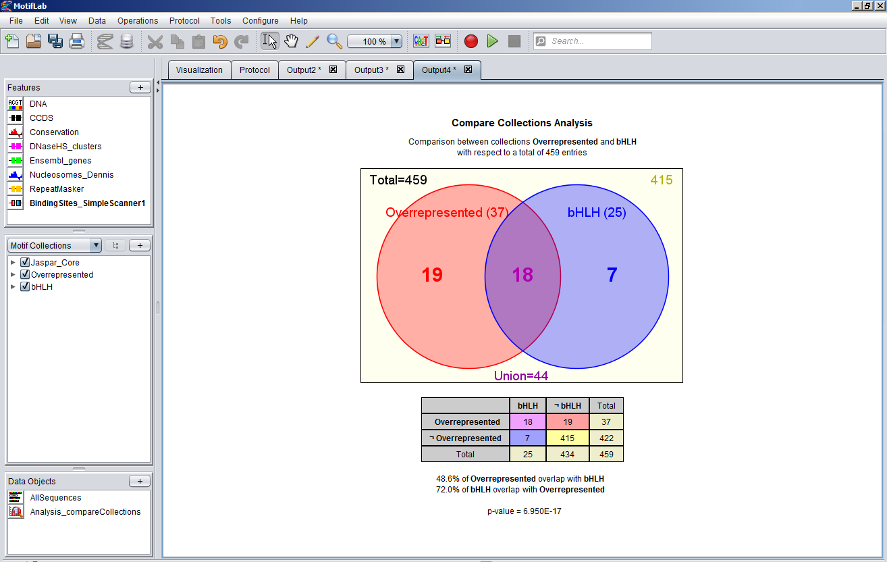Click the motif tree structure button
The width and height of the screenshot is (887, 562).
click(x=115, y=246)
